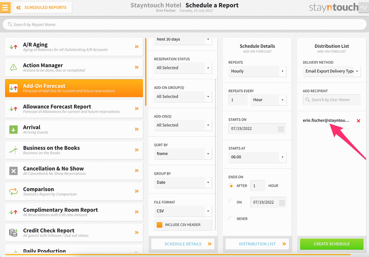369x257 pixels.
Task: Click the Starts On date field
Action: coord(257,128)
